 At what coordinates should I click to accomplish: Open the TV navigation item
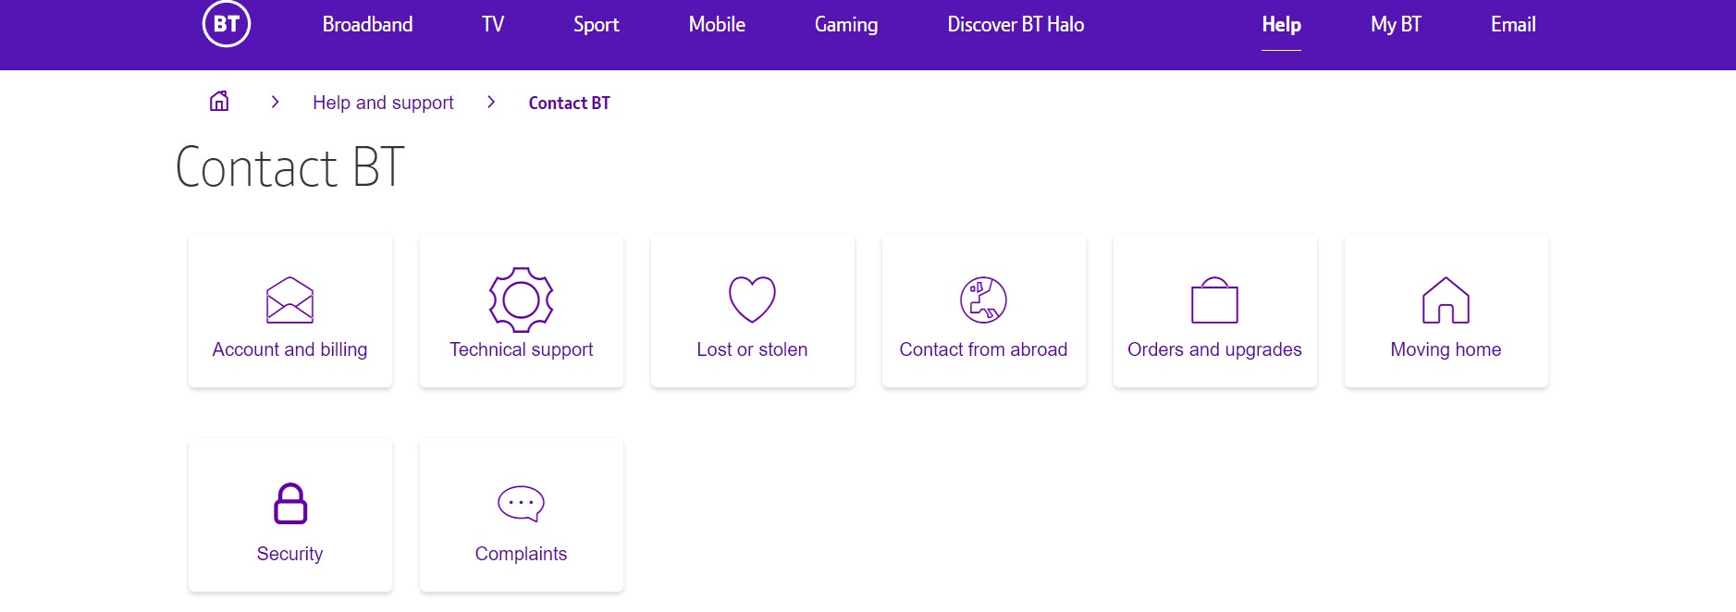(x=493, y=25)
